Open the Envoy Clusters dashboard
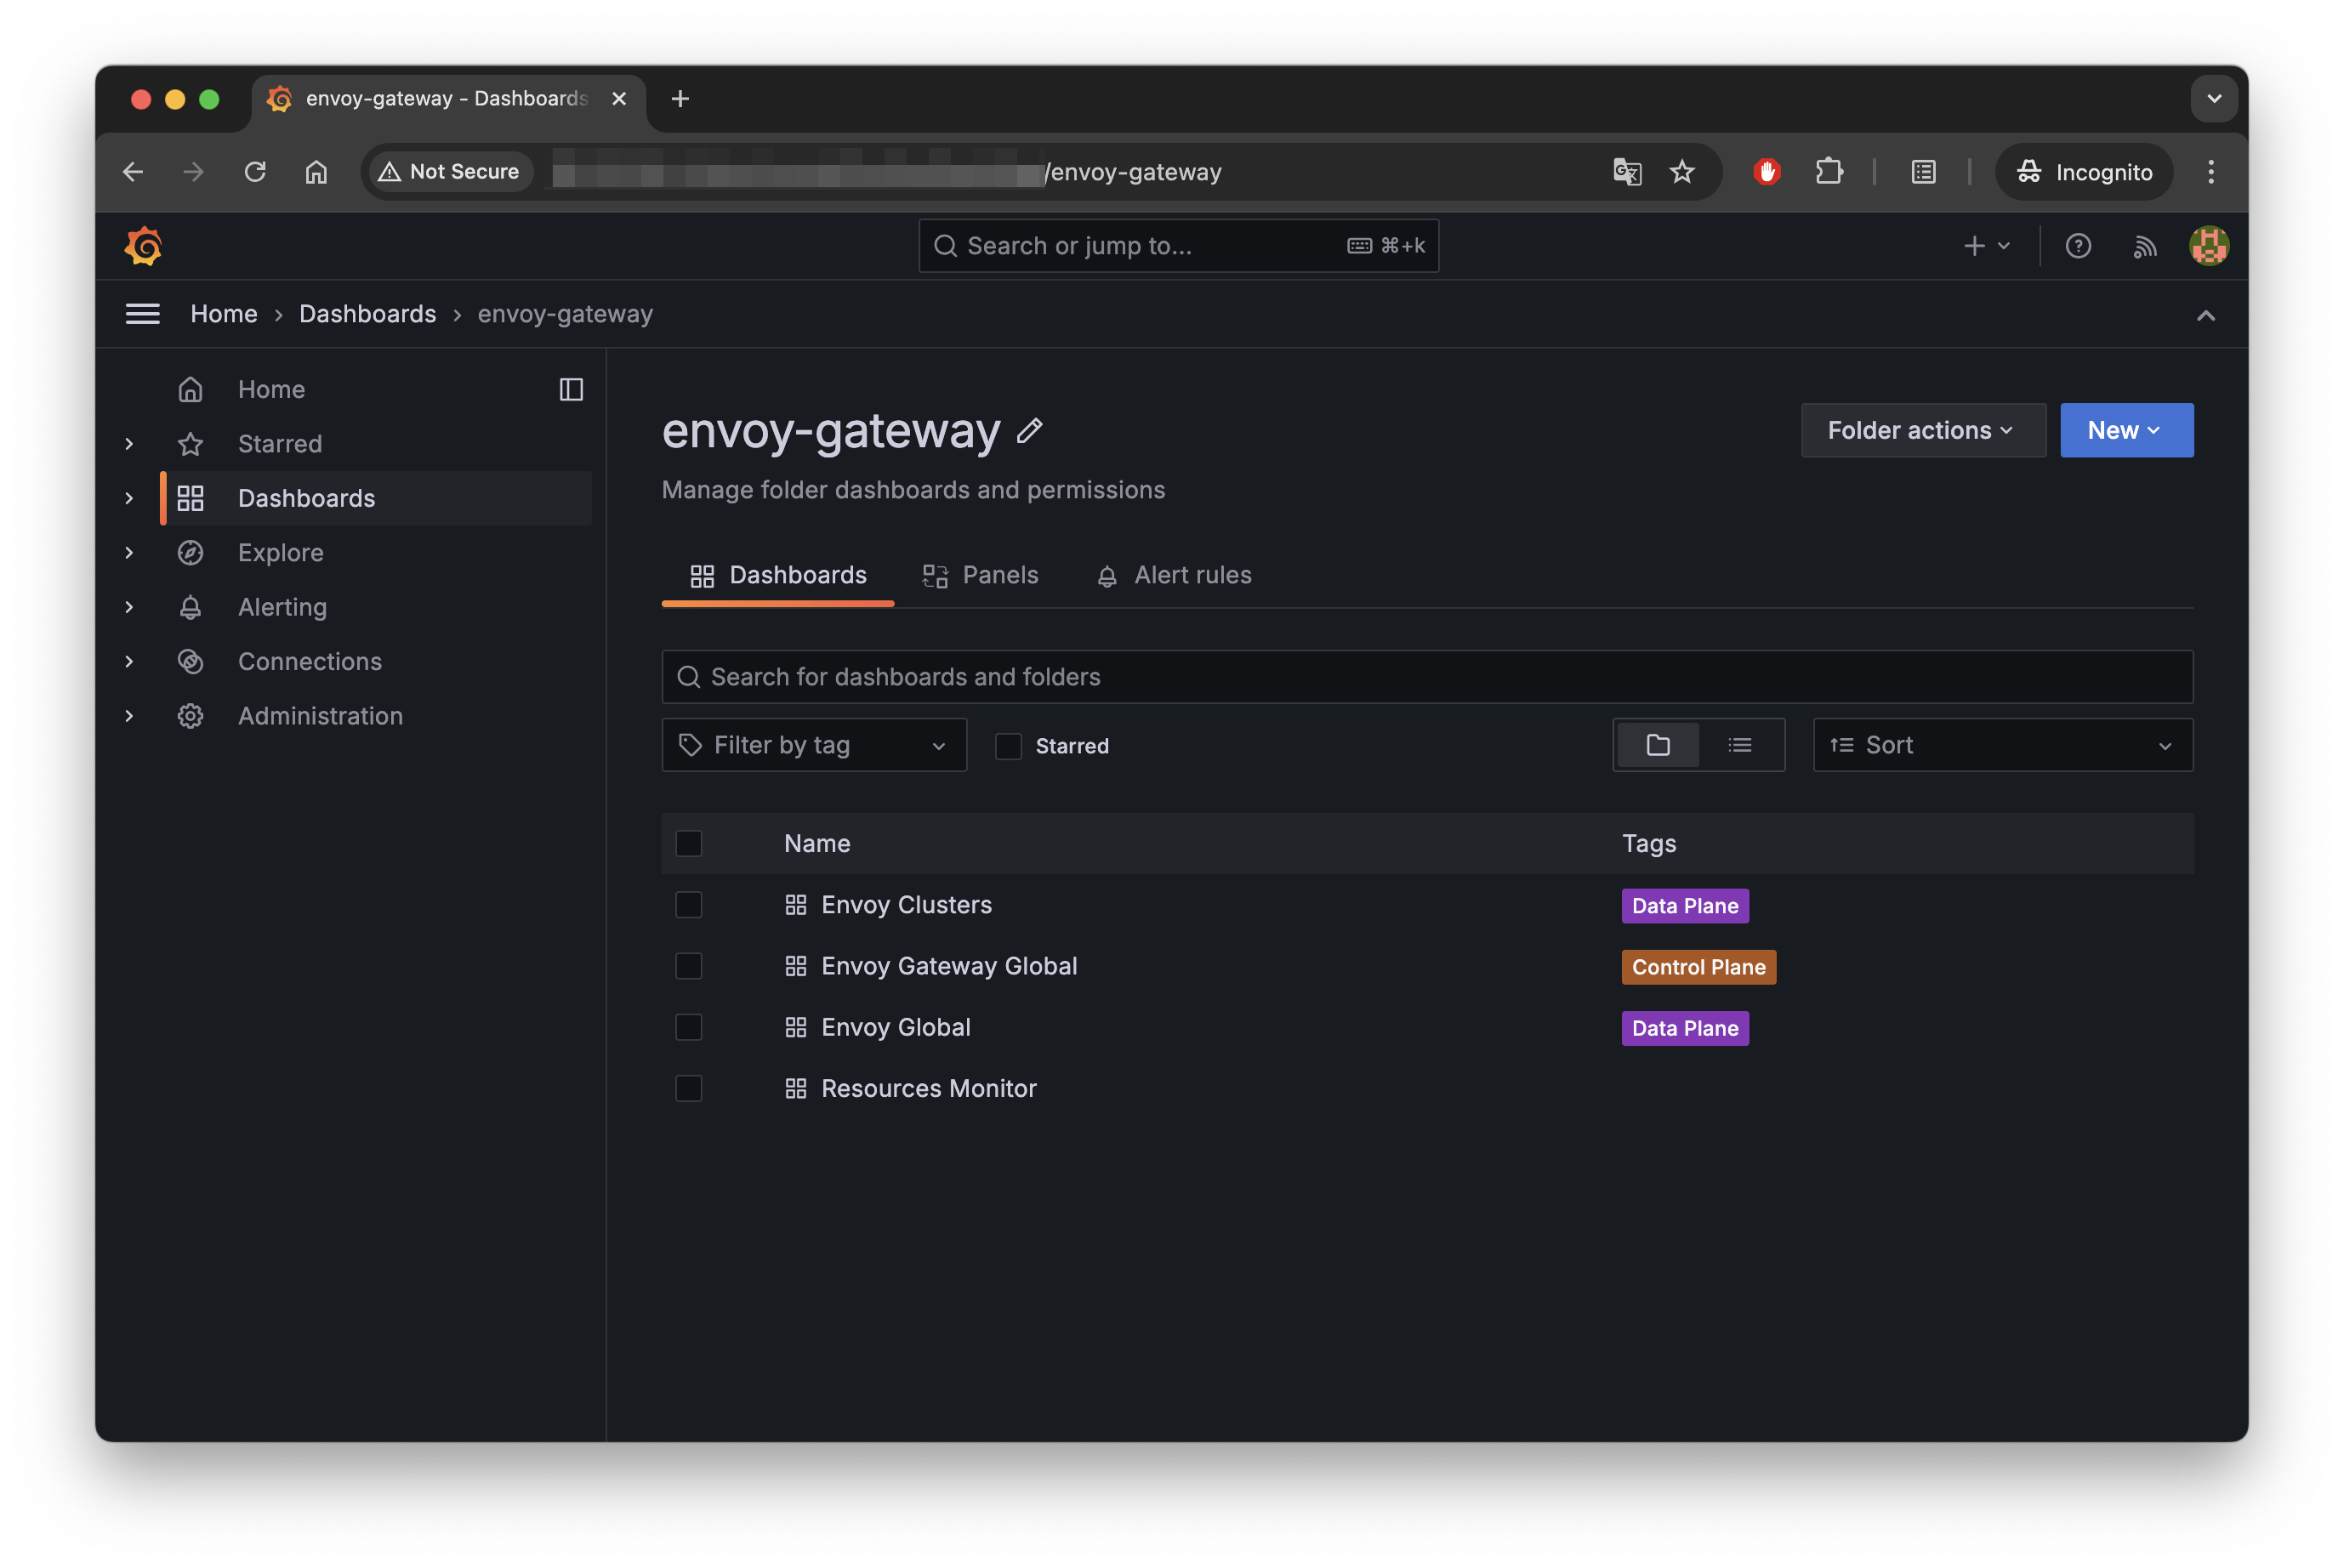This screenshot has width=2344, height=1568. [x=906, y=905]
